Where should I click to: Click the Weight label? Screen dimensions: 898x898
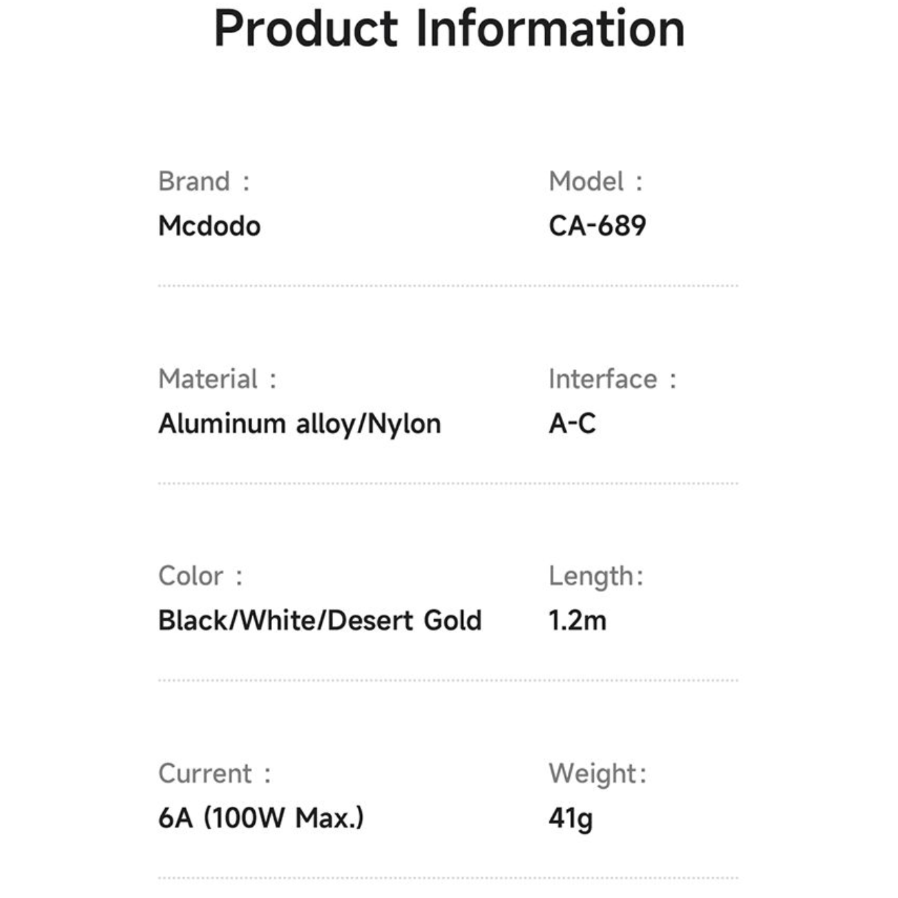[x=593, y=774]
